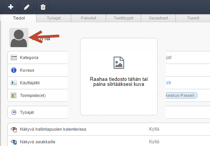Select the Käyttäjätili row label

click(30, 83)
